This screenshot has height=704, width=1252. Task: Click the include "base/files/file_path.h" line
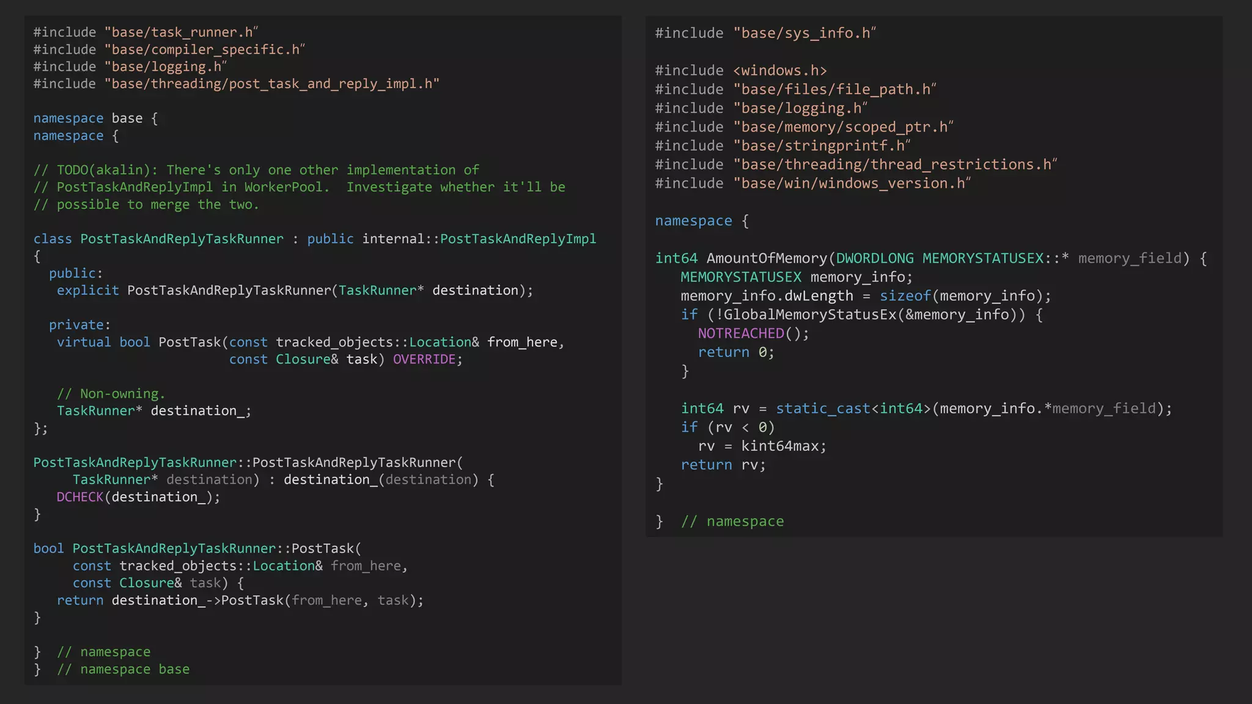click(795, 89)
